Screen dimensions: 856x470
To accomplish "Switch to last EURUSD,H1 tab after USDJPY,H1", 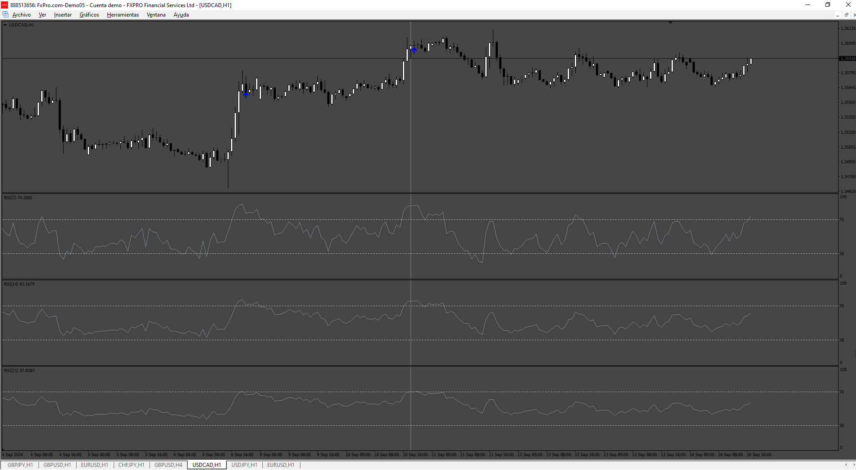I will tap(281, 465).
